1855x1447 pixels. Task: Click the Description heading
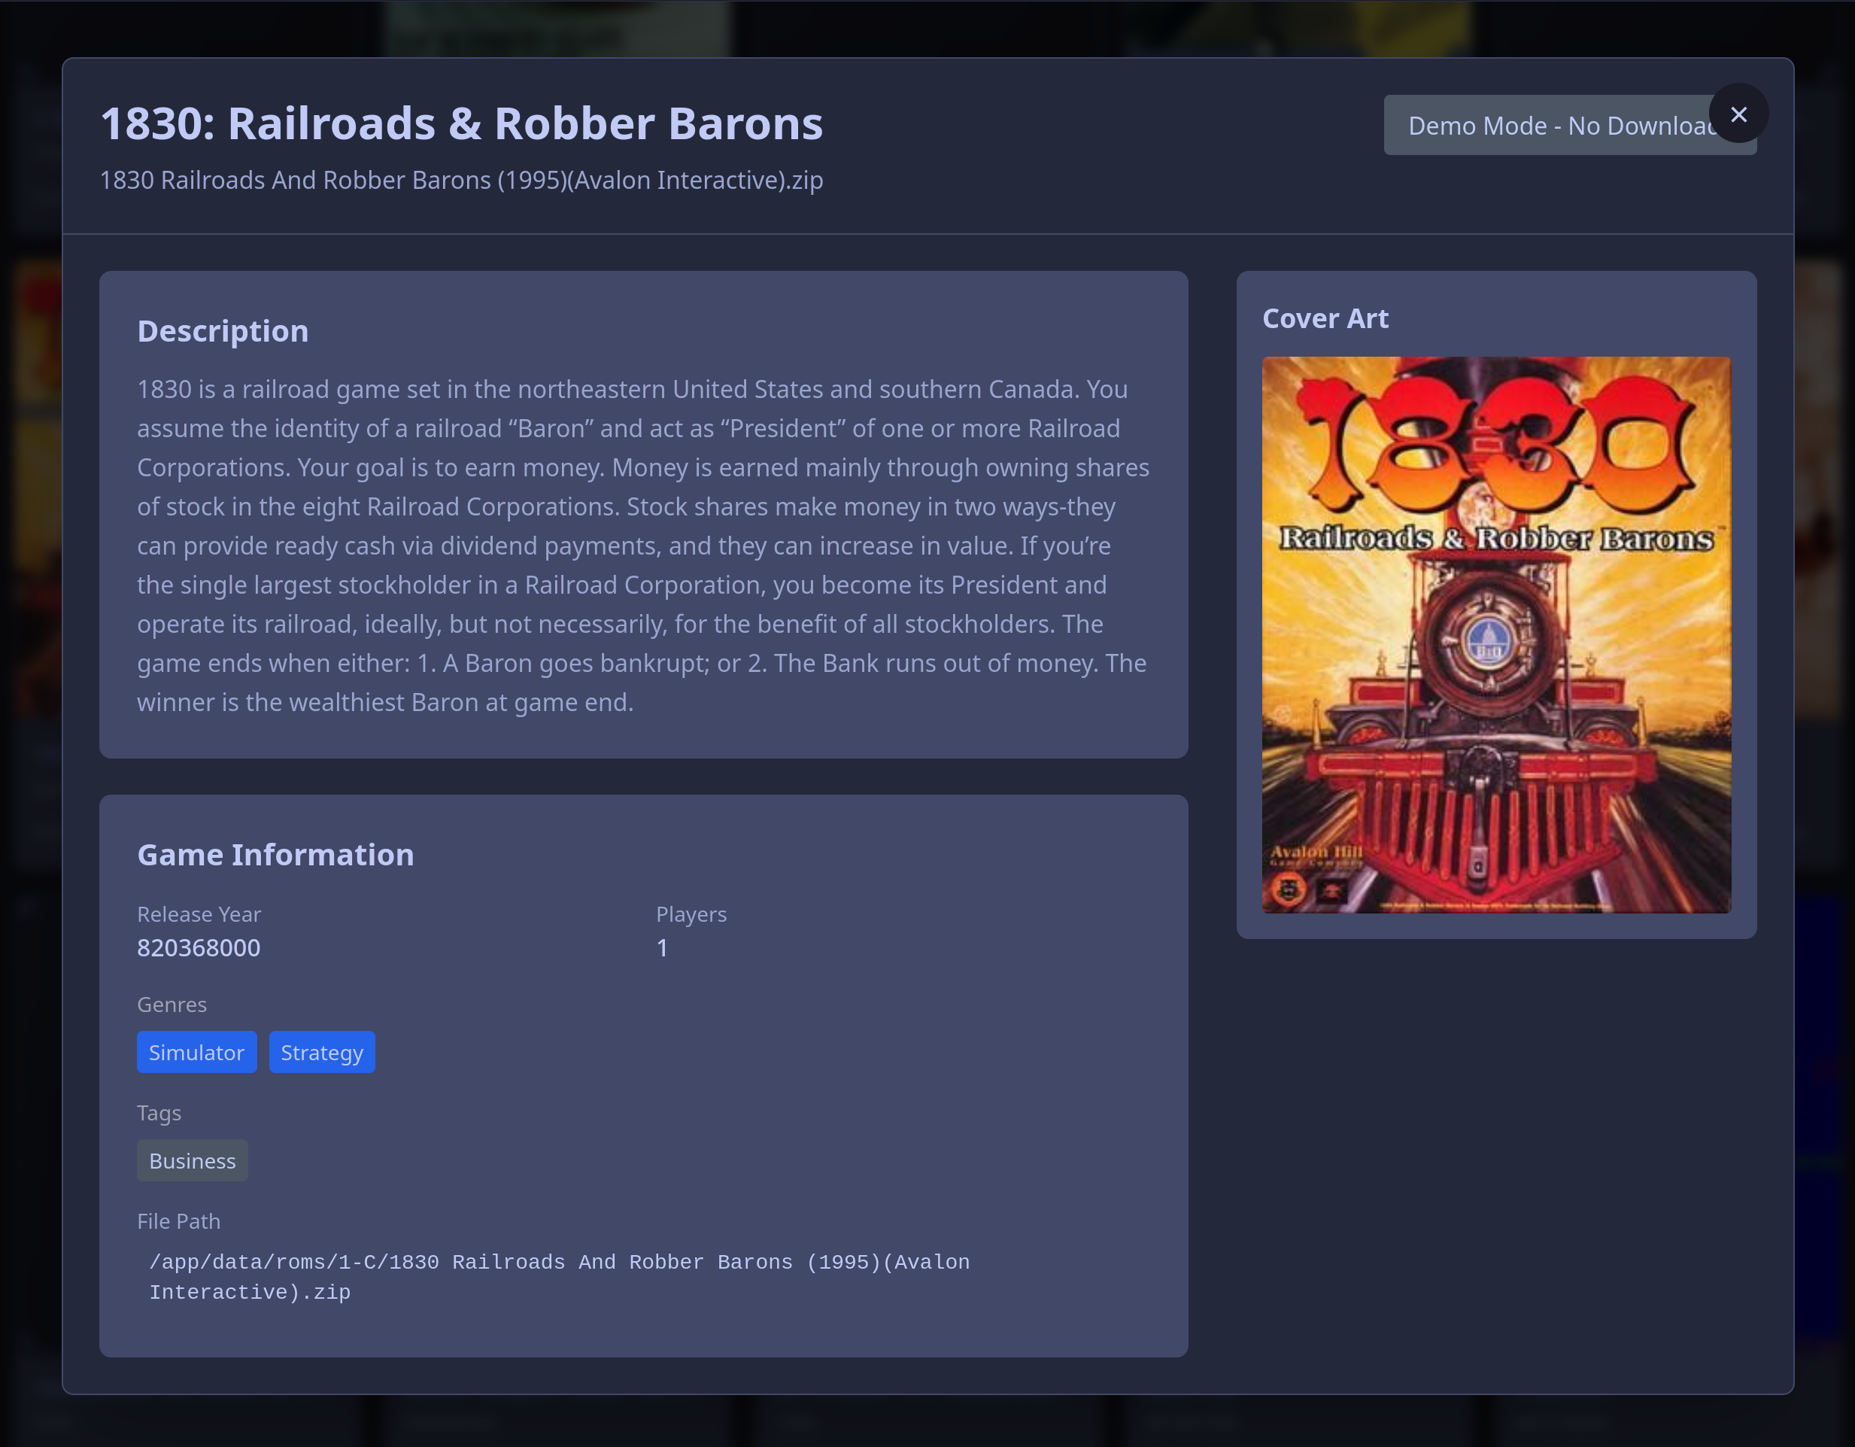pyautogui.click(x=223, y=330)
